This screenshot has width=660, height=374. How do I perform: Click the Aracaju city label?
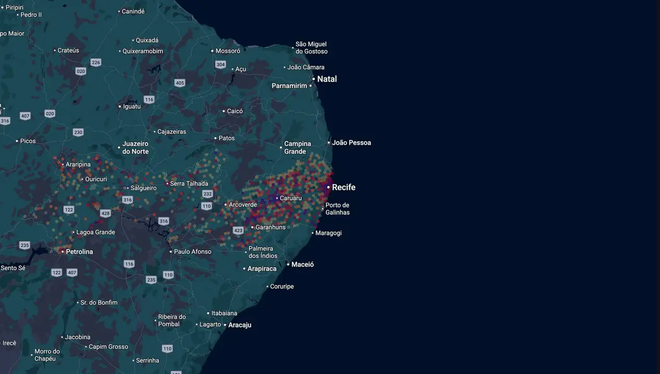(x=240, y=325)
